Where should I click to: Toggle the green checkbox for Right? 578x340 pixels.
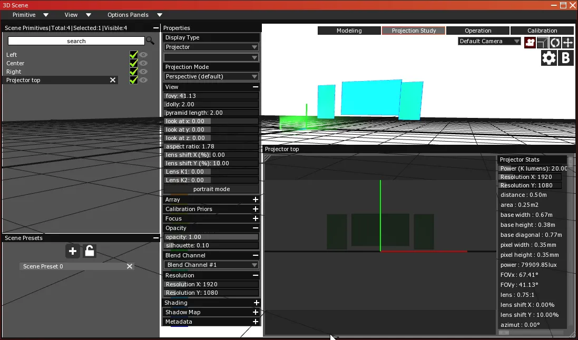pyautogui.click(x=133, y=72)
